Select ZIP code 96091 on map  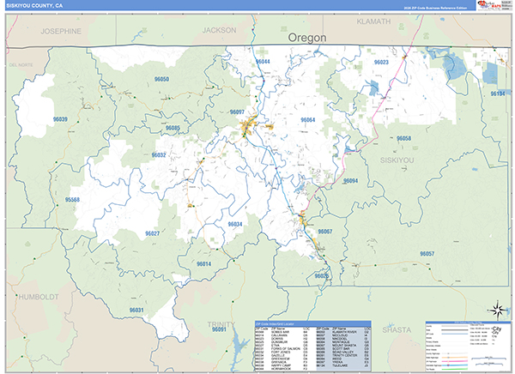coord(219,329)
